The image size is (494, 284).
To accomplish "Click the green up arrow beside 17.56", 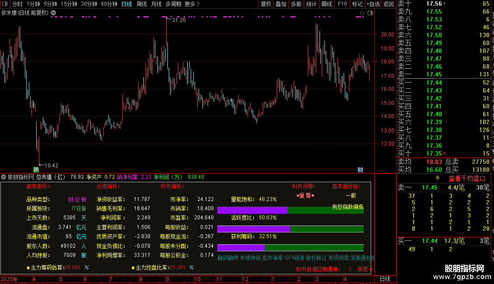I will click(x=444, y=3).
